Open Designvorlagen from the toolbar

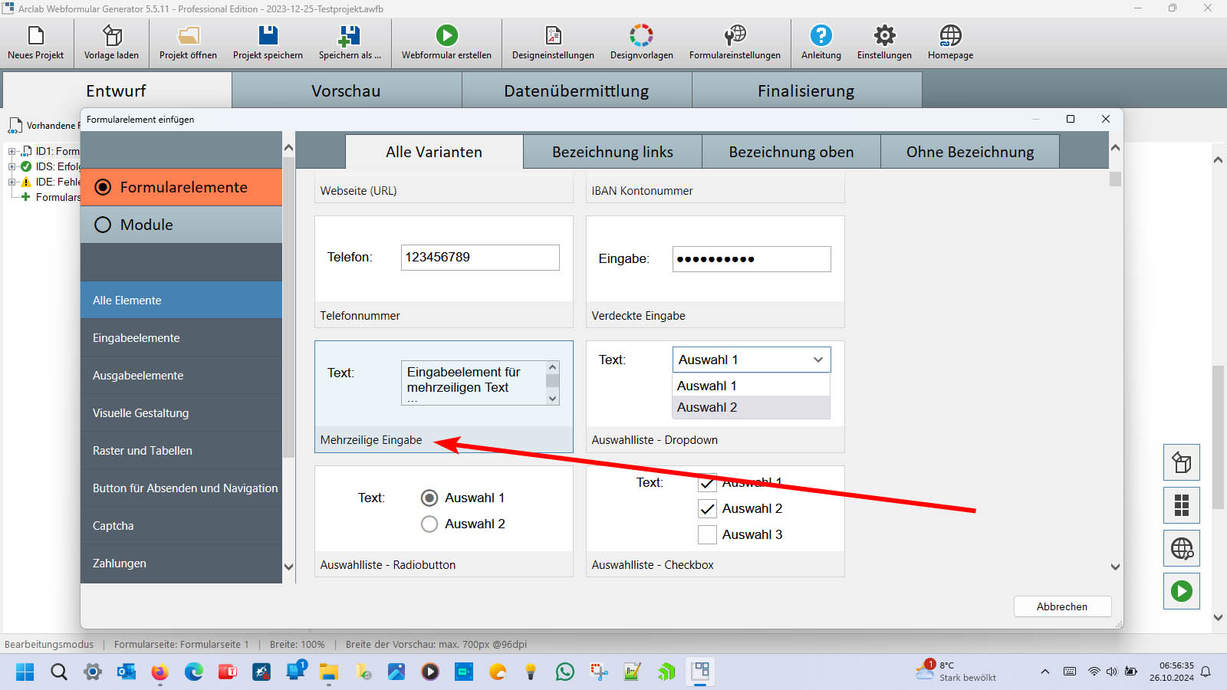click(x=641, y=36)
